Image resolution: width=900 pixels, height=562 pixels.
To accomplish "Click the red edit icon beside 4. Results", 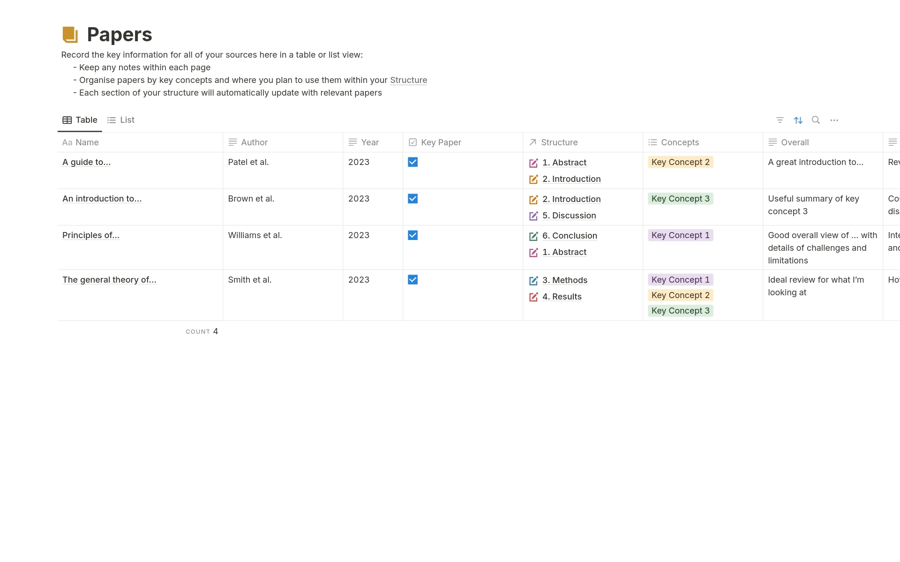I will pos(533,297).
